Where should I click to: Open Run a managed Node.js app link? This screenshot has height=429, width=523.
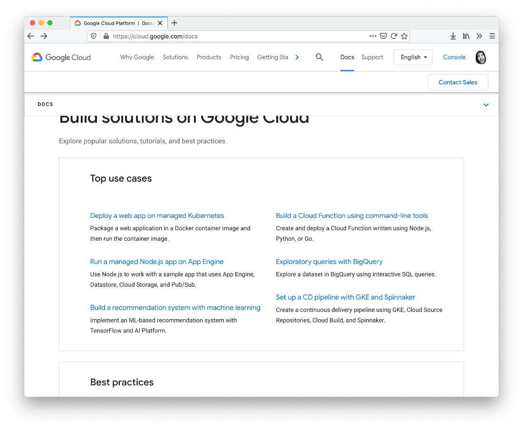[156, 262]
